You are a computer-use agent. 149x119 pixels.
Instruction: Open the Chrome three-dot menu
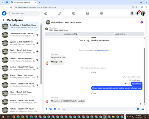(146, 7)
